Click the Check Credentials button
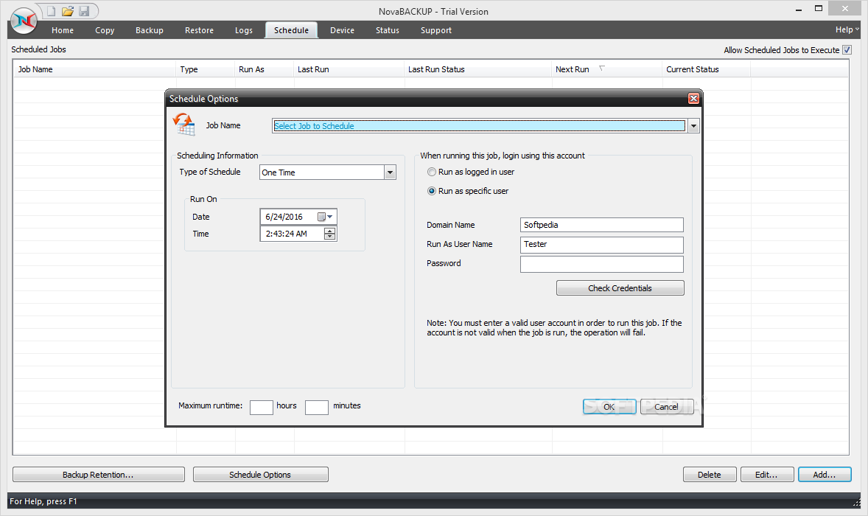 click(620, 288)
